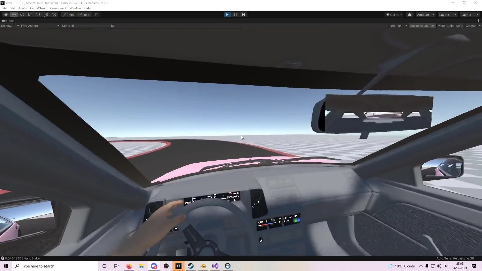482x271 pixels.
Task: Toggle Mute Audio
Action: click(445, 26)
